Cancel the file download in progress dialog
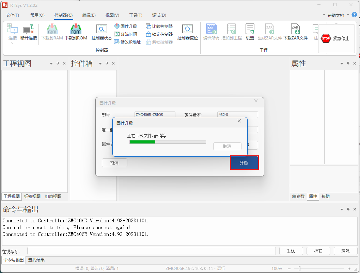 pyautogui.click(x=227, y=147)
